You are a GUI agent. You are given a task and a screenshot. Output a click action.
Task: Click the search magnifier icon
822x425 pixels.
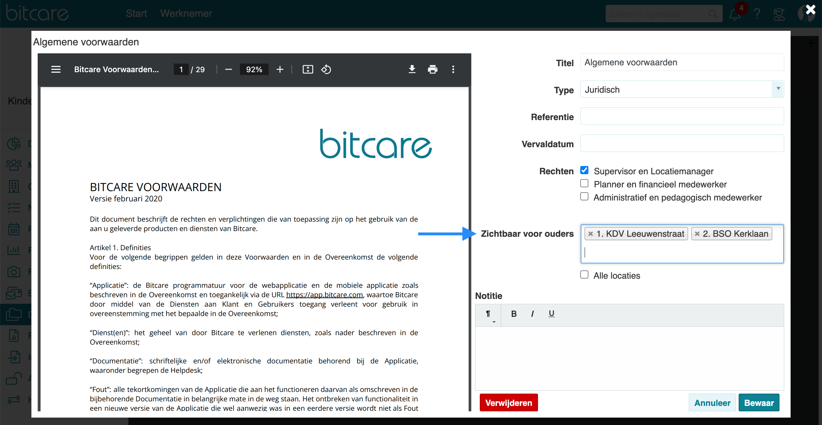pyautogui.click(x=713, y=14)
